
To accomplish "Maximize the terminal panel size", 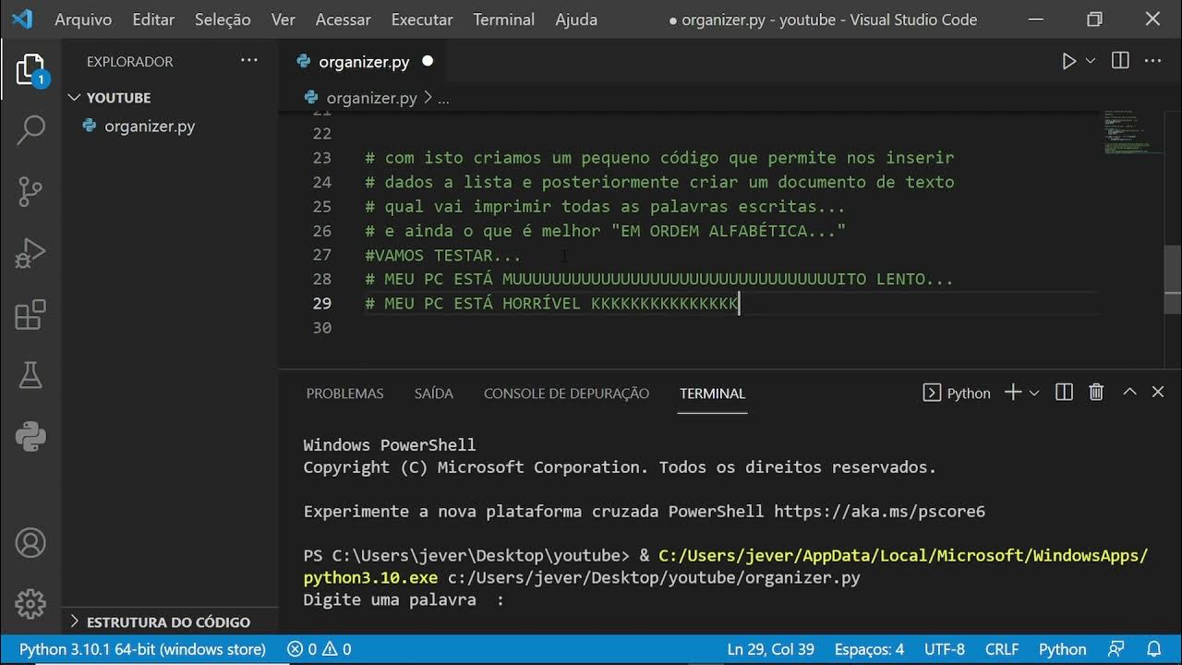I will click(x=1129, y=393).
